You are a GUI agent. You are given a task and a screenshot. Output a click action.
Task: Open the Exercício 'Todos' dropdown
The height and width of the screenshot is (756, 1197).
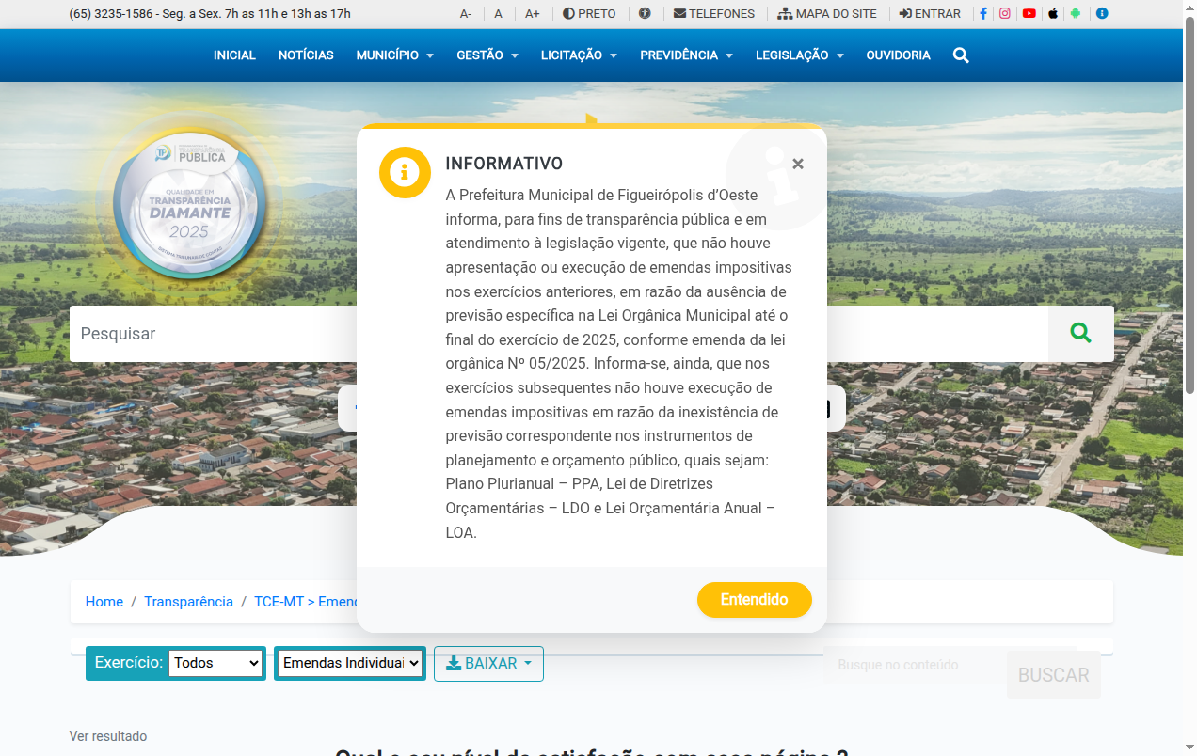click(x=215, y=663)
